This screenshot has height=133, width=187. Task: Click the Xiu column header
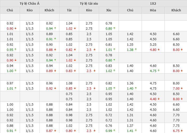[x=109, y=10]
